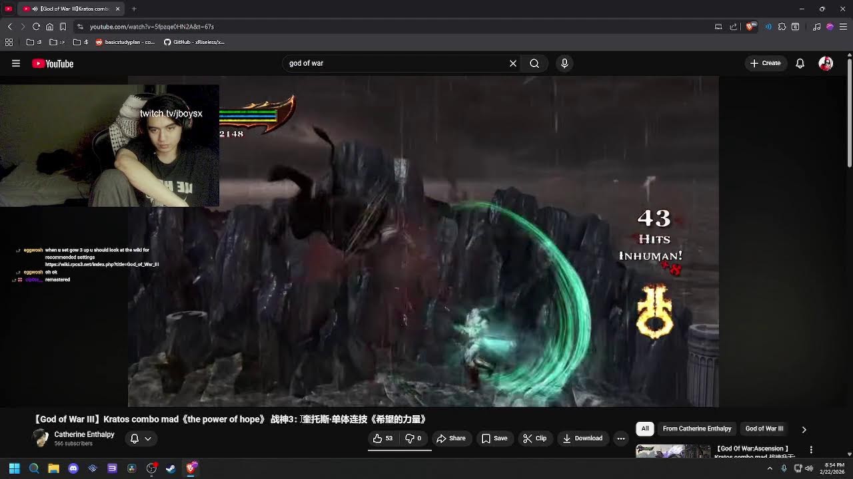
Task: Open the extensions puzzle menu
Action: 782,27
